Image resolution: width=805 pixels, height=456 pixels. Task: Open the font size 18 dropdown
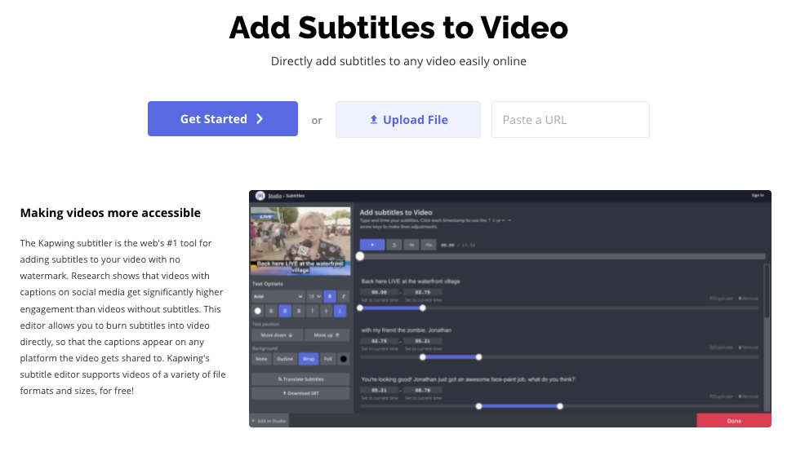click(x=314, y=296)
